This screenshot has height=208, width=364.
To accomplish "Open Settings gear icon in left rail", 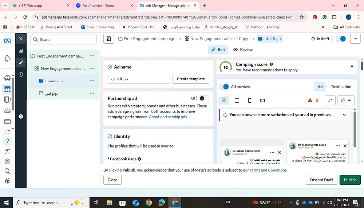I will coord(7,161).
